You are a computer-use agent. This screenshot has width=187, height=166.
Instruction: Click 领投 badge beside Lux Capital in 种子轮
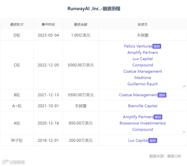click(153, 141)
